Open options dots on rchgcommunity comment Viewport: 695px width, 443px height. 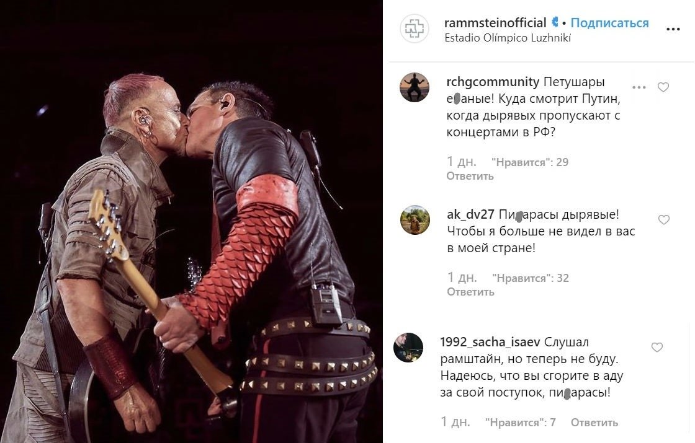pyautogui.click(x=639, y=87)
